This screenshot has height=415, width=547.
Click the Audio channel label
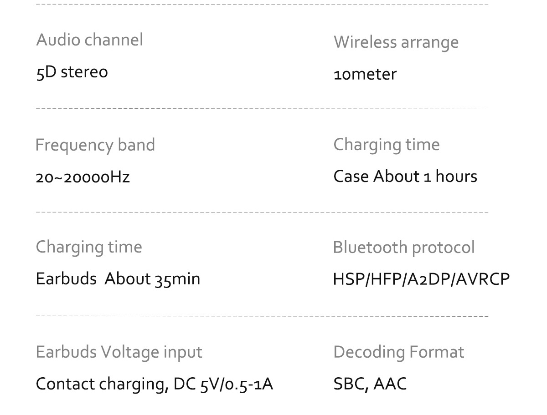[x=89, y=40]
